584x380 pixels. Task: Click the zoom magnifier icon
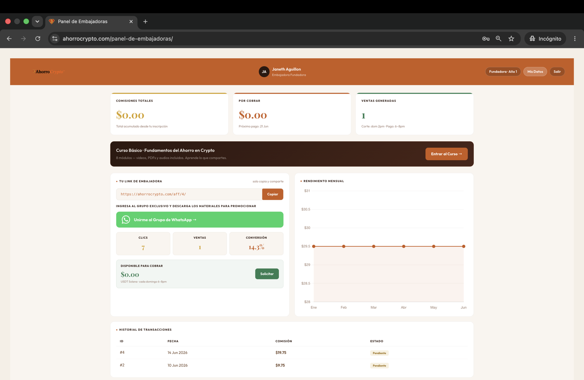[499, 39]
